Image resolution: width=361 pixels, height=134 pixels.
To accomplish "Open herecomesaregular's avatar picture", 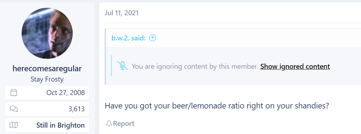I will pos(47,33).
